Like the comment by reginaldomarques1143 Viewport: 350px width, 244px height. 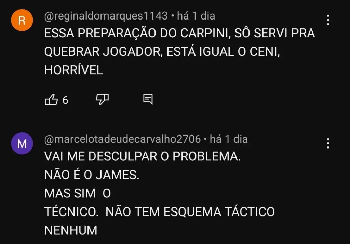coord(51,100)
